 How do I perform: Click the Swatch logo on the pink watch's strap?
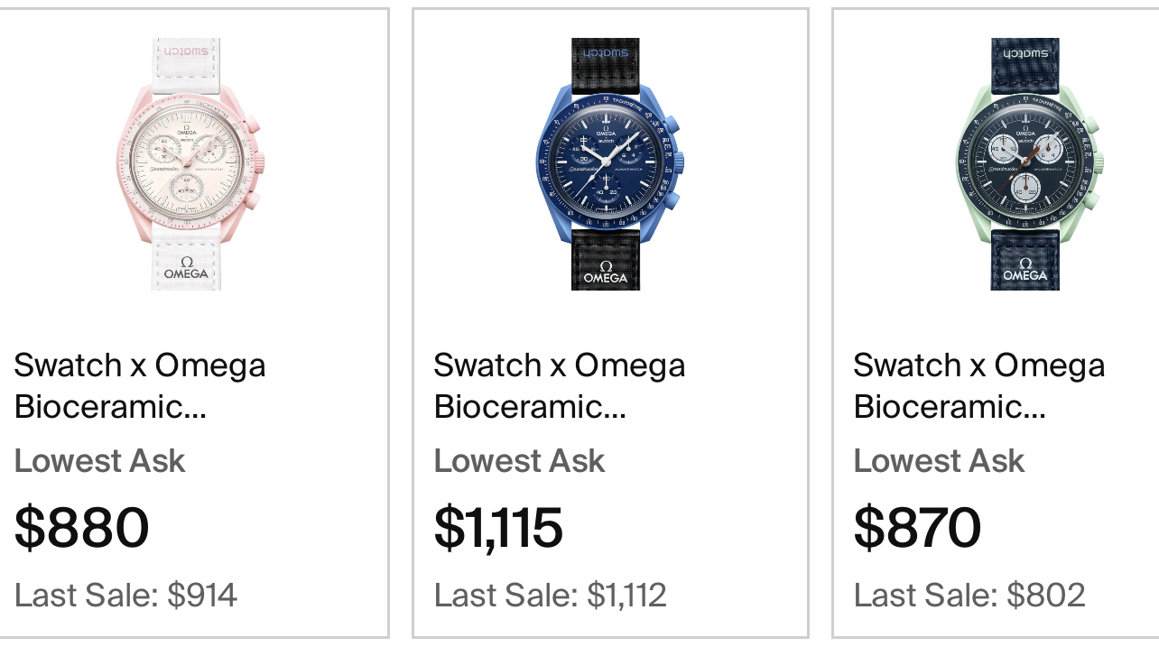point(187,51)
